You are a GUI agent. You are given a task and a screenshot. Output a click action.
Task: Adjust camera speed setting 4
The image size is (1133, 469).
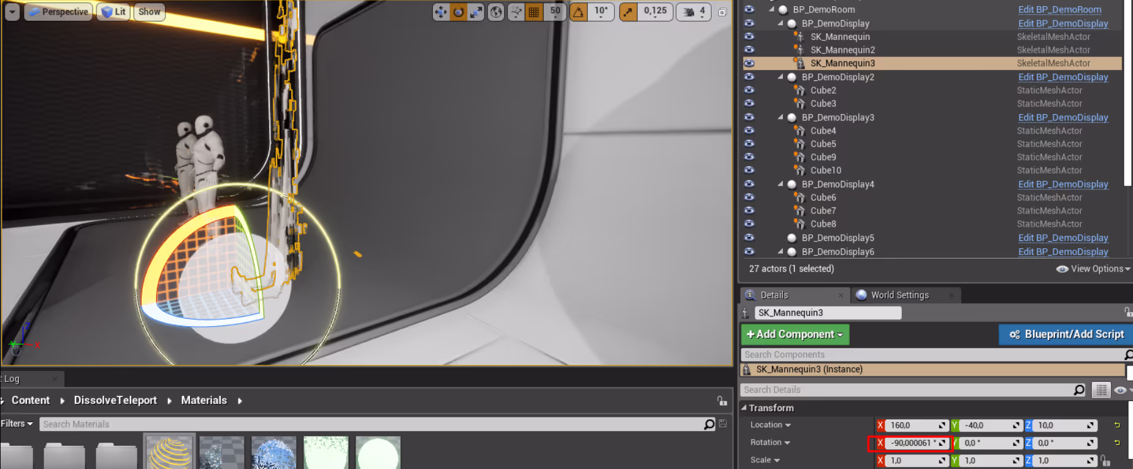coord(695,12)
